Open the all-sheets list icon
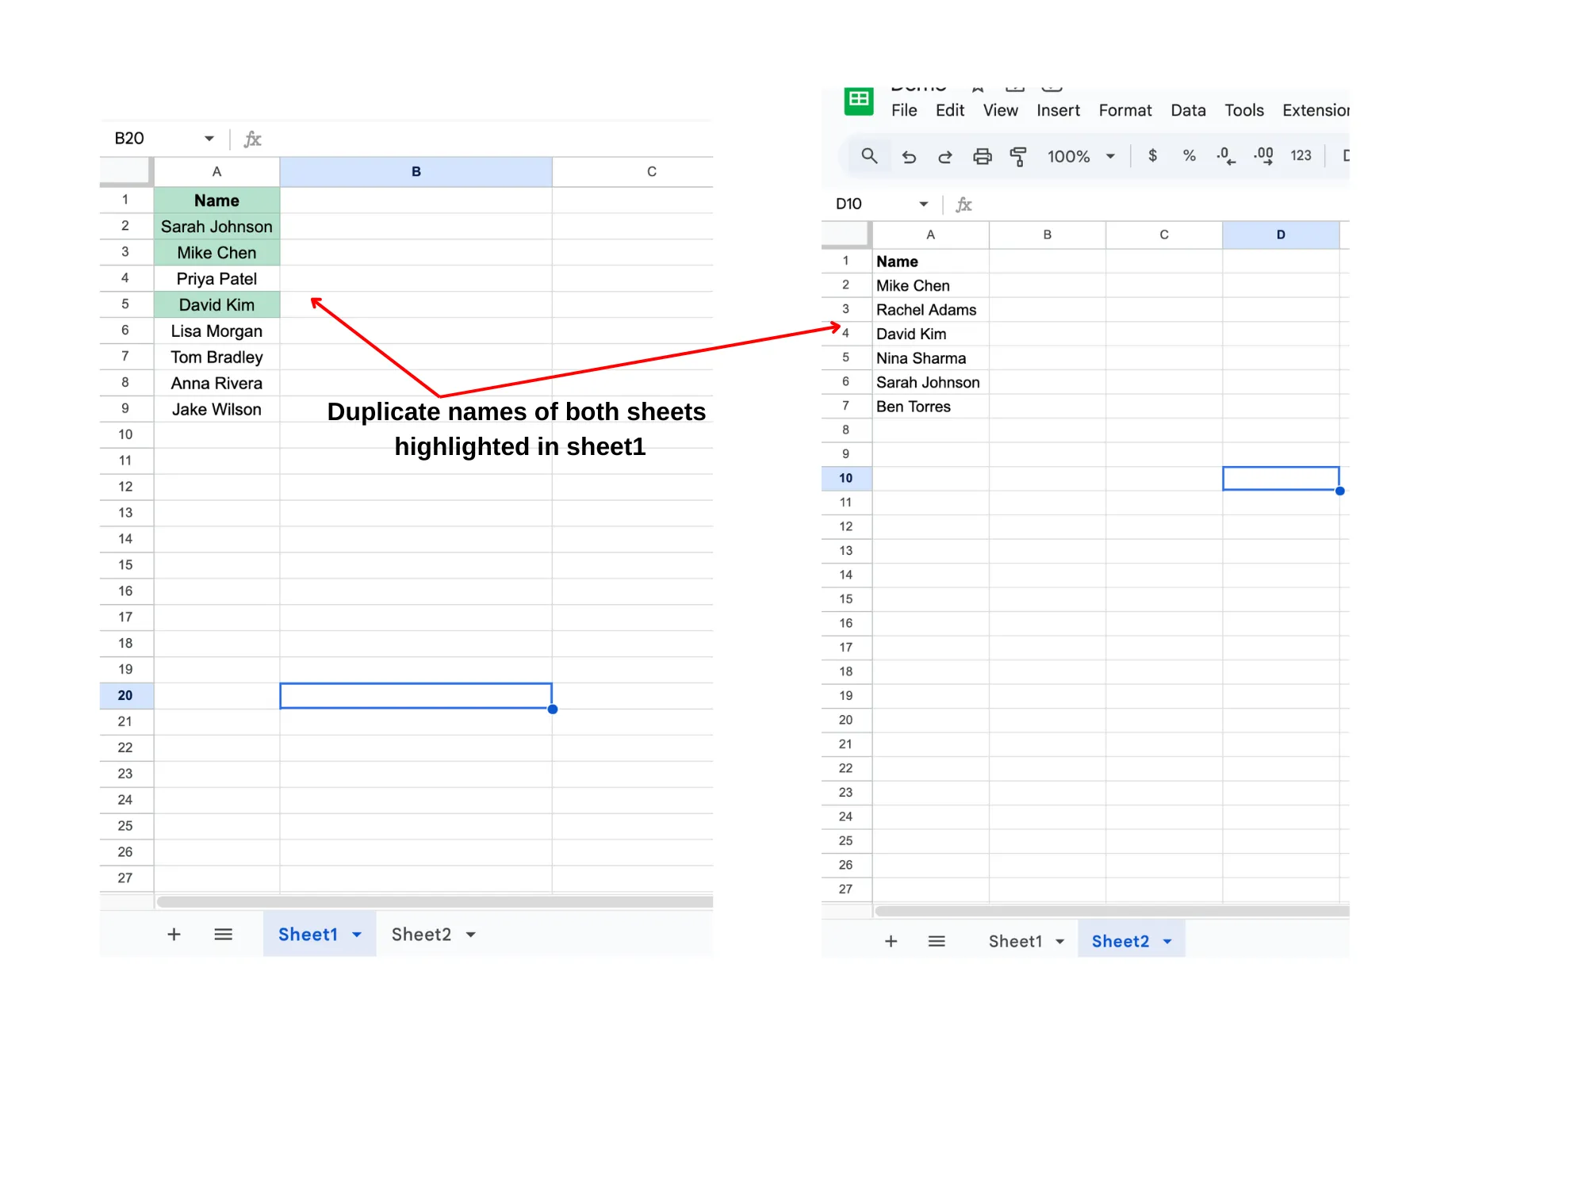Screen dimensions: 1586x1189 click(x=937, y=941)
